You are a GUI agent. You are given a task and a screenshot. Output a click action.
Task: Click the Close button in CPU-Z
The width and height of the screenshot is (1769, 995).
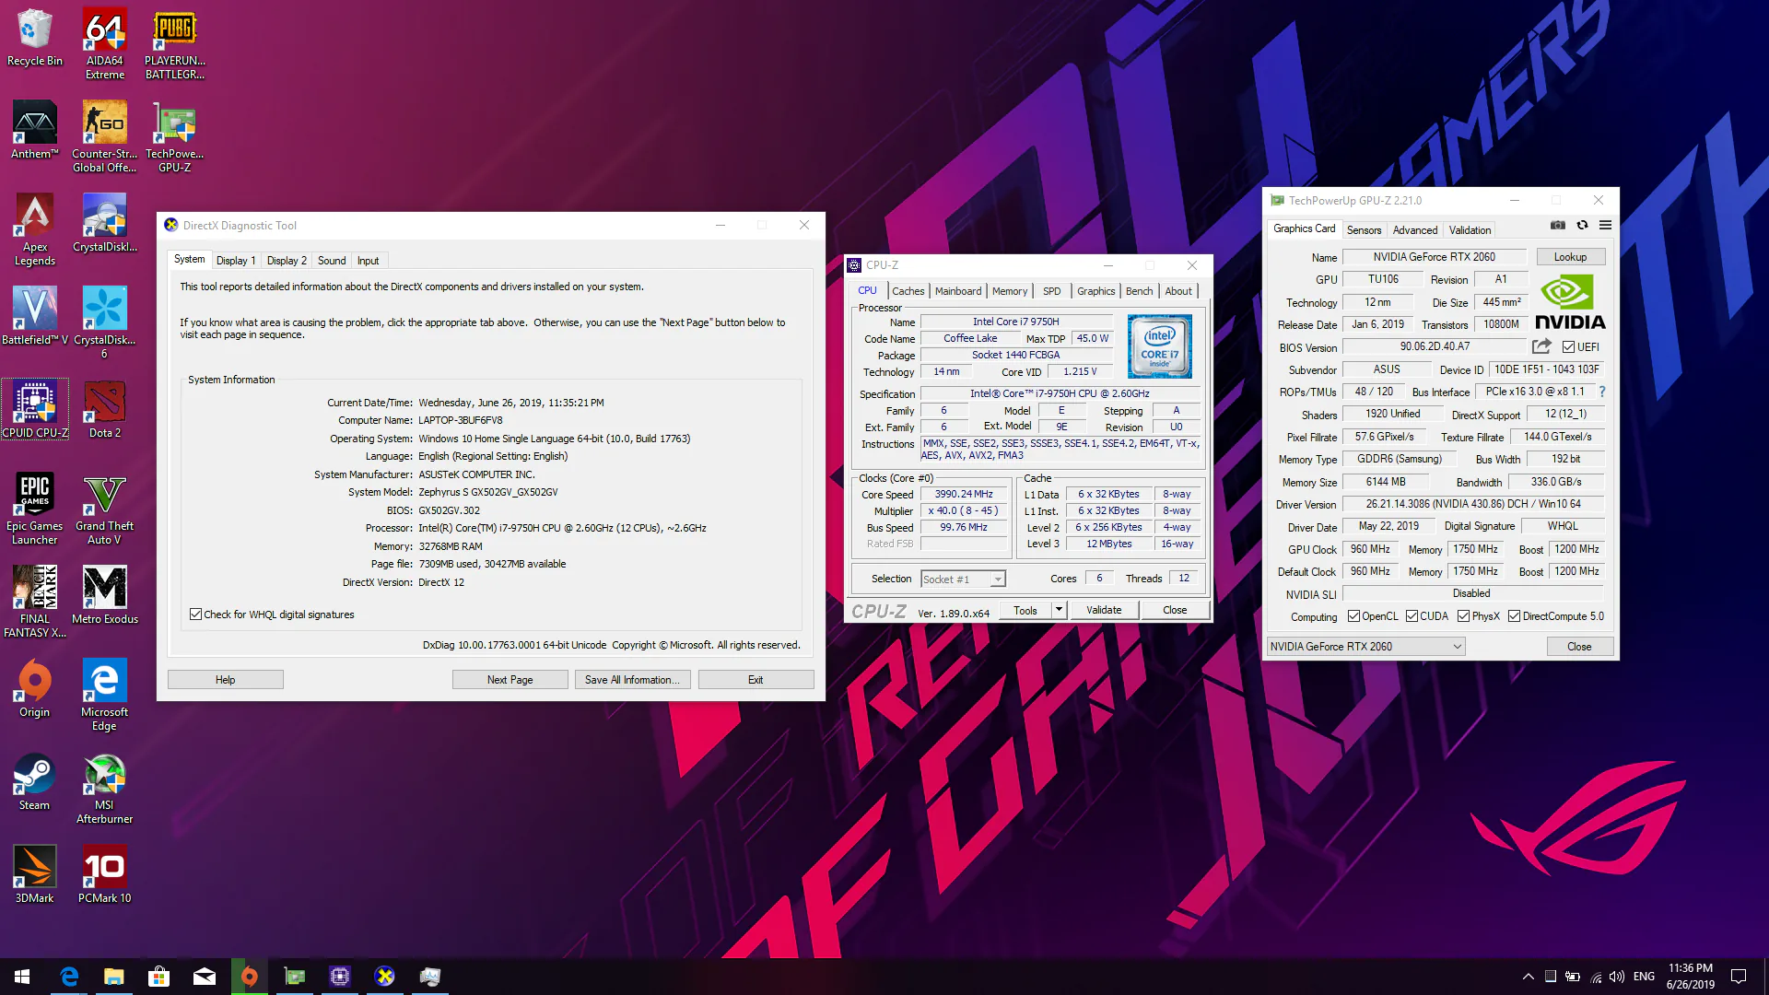pos(1175,610)
